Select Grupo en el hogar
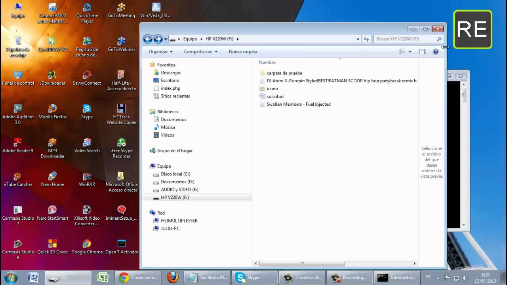507x285 pixels. pyautogui.click(x=175, y=150)
